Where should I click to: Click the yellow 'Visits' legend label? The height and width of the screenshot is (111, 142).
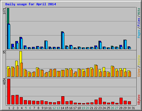tap(139, 60)
